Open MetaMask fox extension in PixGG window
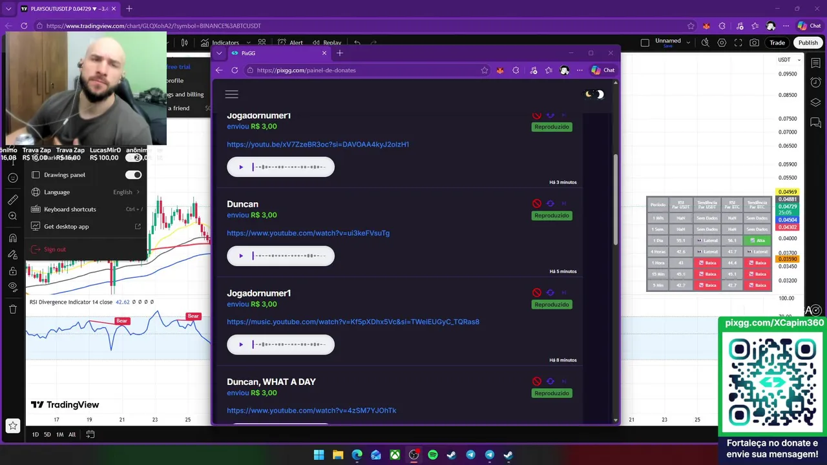This screenshot has height=465, width=827. [500, 70]
